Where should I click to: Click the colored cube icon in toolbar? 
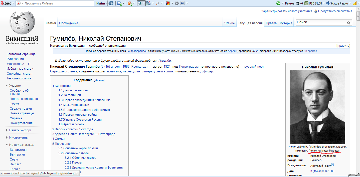tap(167, 3)
